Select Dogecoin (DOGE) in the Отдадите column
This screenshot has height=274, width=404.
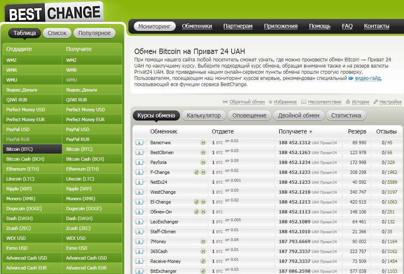pos(32,208)
